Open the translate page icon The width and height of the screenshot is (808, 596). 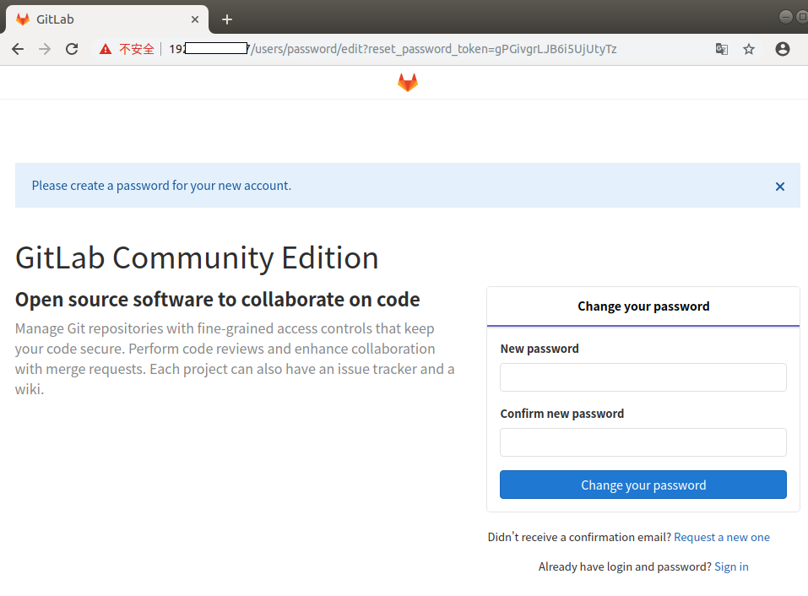coord(721,49)
